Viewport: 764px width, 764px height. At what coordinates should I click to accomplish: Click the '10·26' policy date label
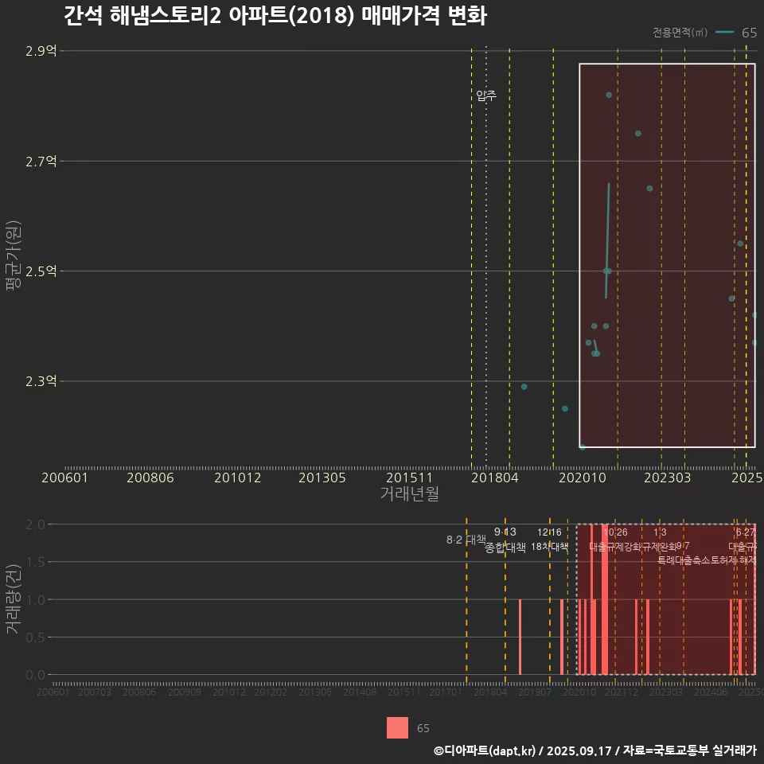click(x=615, y=532)
